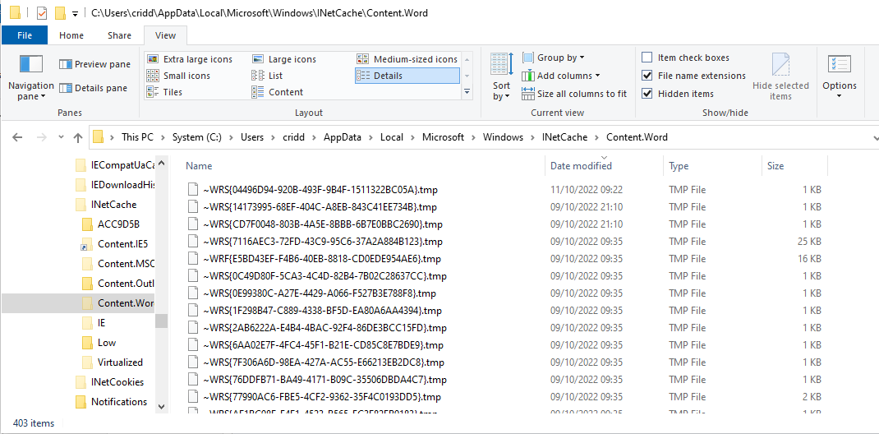Open the Sort by menu
Image resolution: width=879 pixels, height=434 pixels.
pyautogui.click(x=502, y=76)
